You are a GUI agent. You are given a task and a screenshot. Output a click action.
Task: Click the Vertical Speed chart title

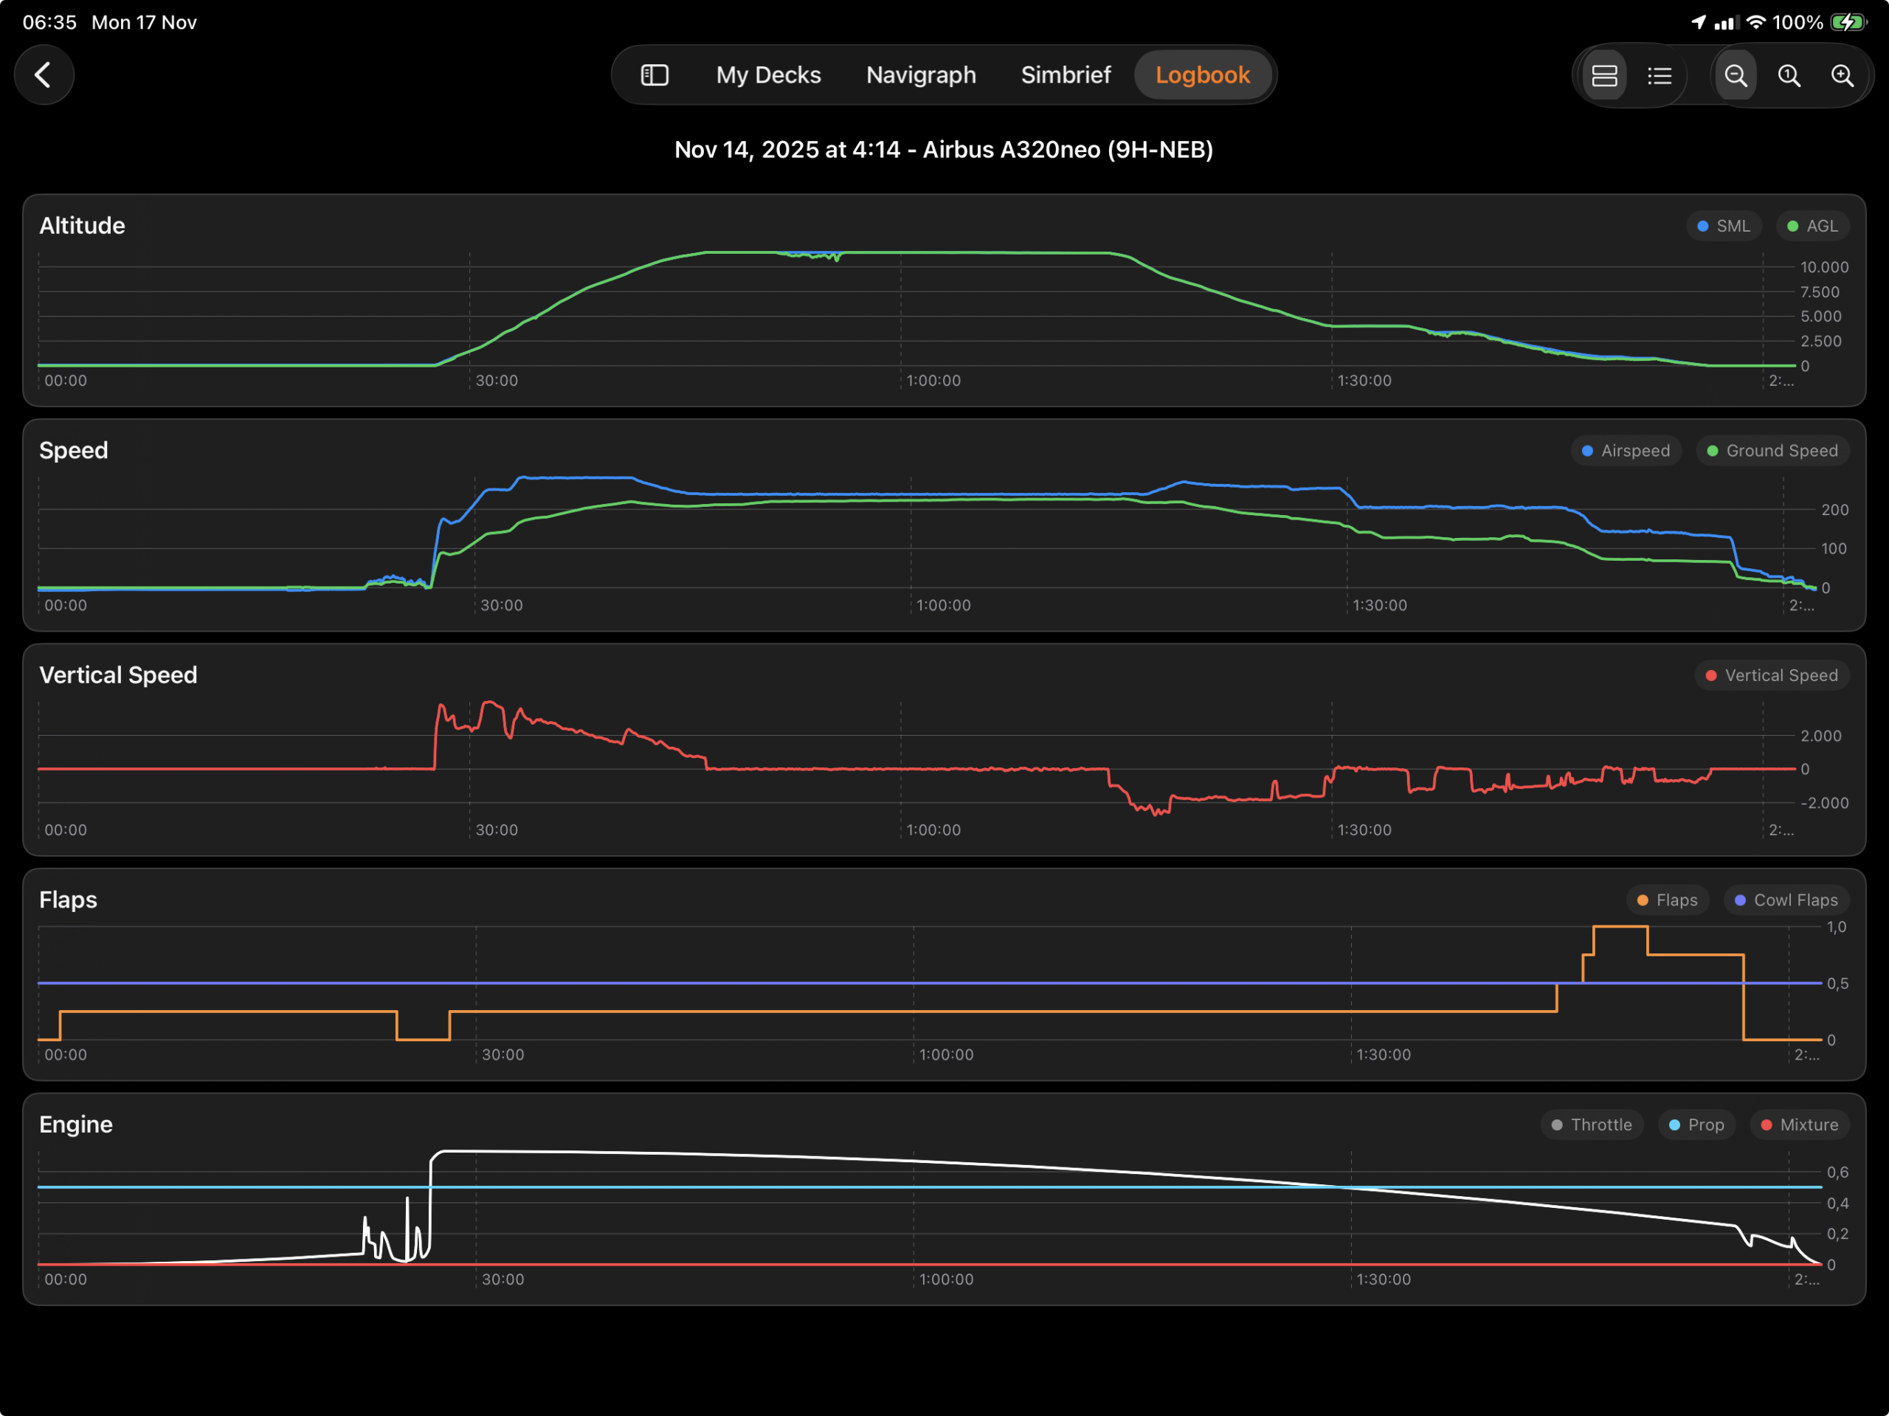coord(118,674)
